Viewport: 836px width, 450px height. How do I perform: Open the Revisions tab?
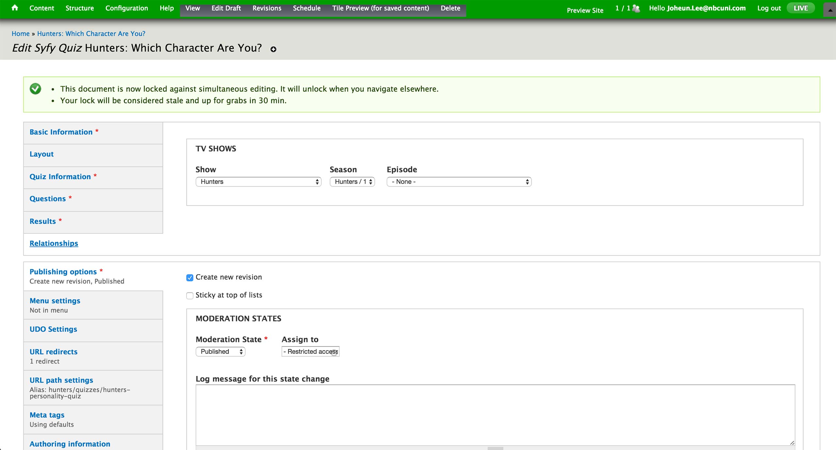266,8
